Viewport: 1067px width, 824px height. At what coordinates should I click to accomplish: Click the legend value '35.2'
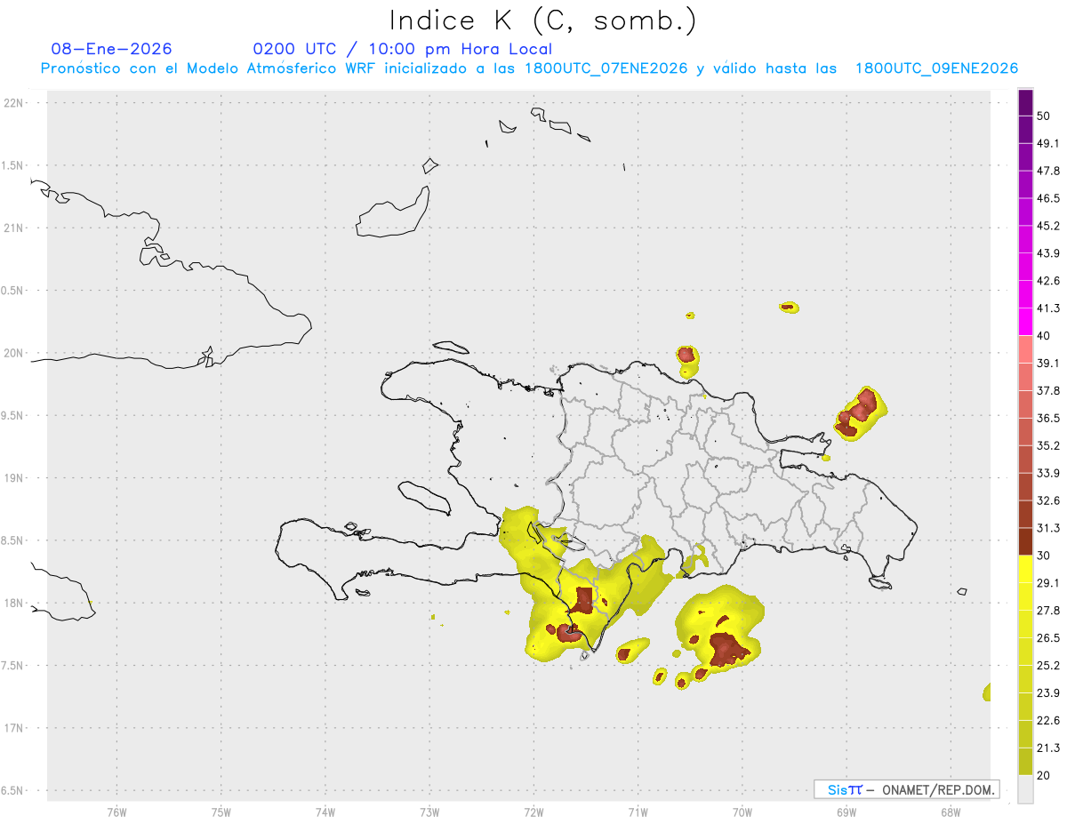coord(1048,445)
